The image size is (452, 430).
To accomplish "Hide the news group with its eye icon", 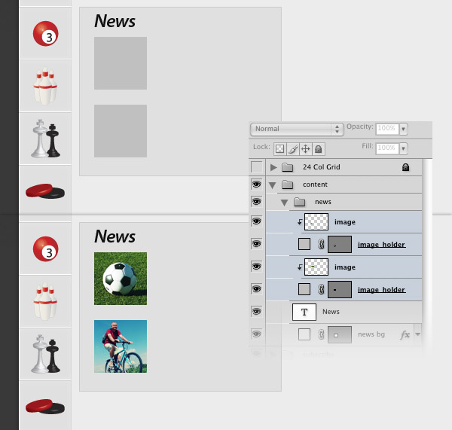I will pyautogui.click(x=257, y=202).
